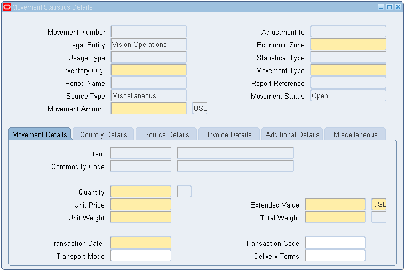Click the USD currency box beside Movement Amount
Viewport: 405px width, 271px height.
200,108
